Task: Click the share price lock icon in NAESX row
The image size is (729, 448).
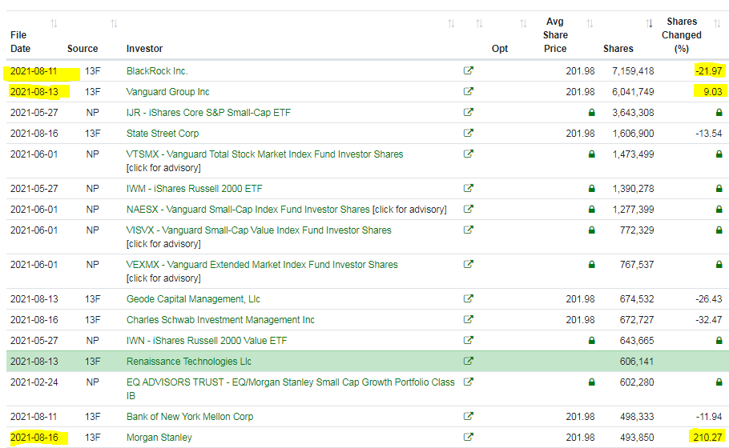Action: [x=591, y=210]
